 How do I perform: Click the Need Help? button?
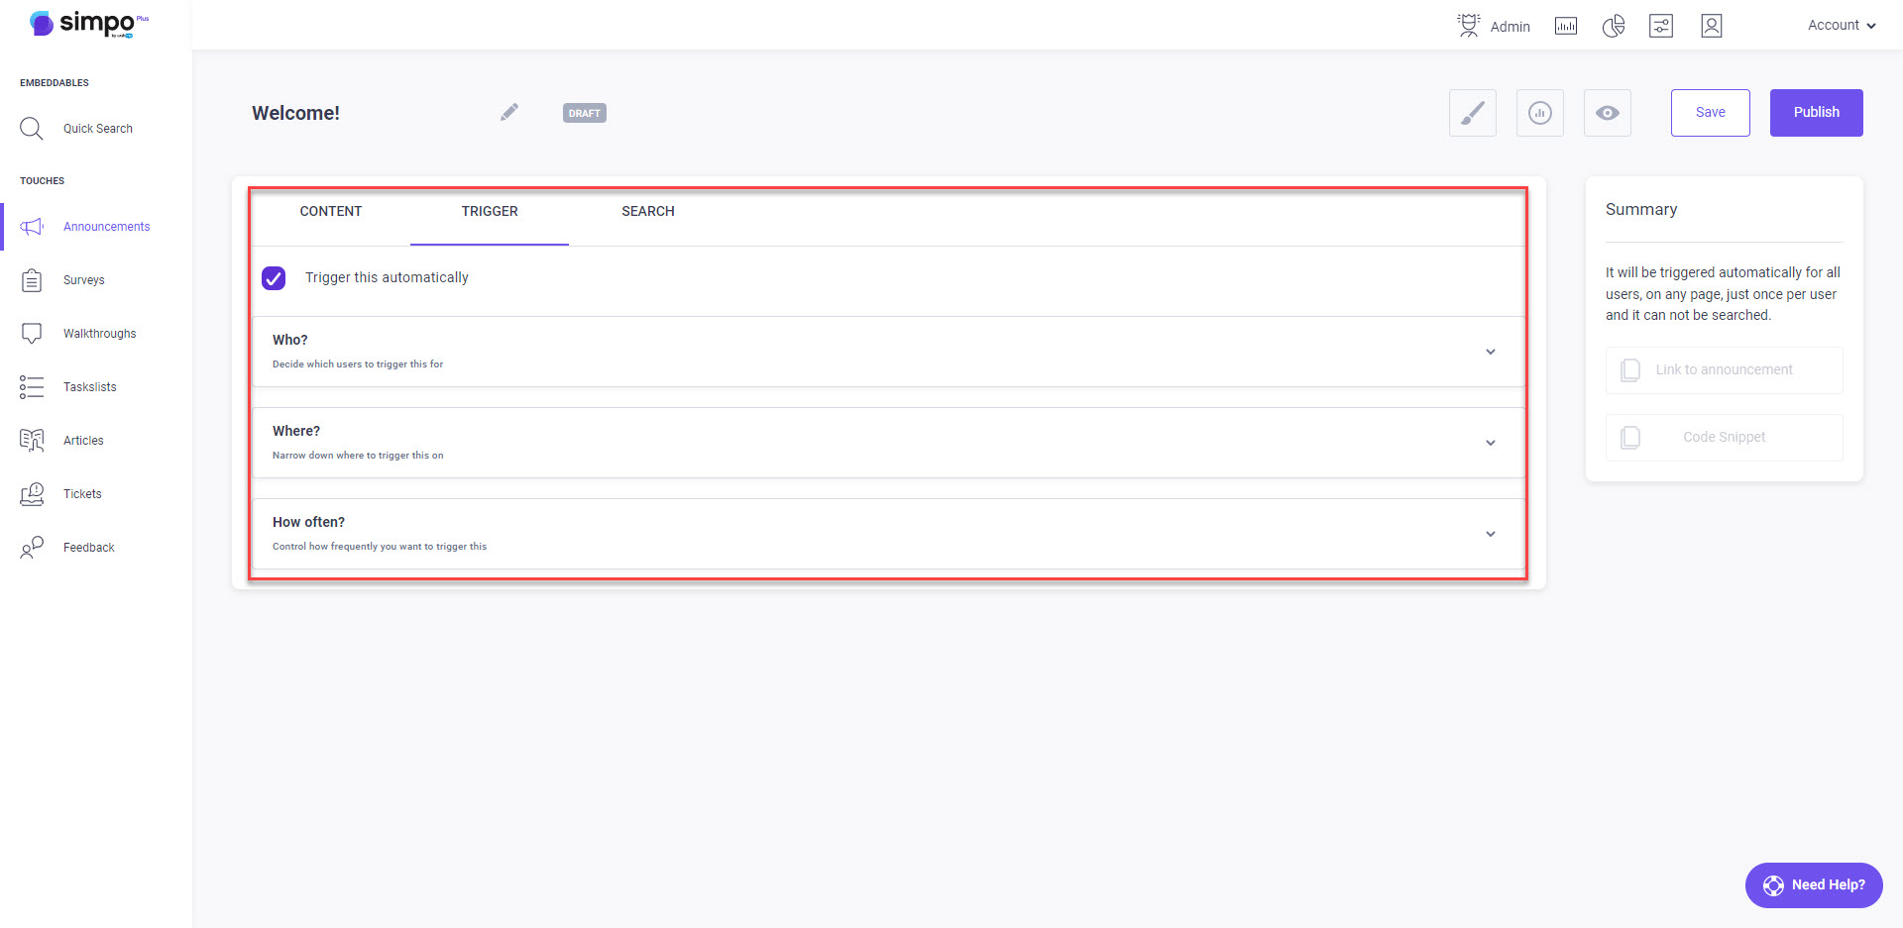click(1814, 885)
